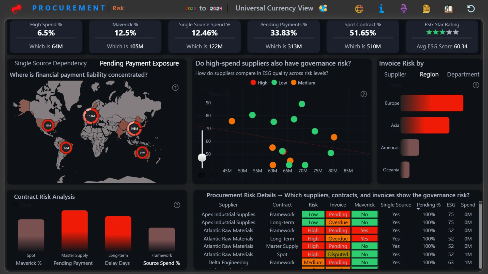The height and width of the screenshot is (274, 488).
Task: Sort table by Spend column header
Action: point(468,205)
